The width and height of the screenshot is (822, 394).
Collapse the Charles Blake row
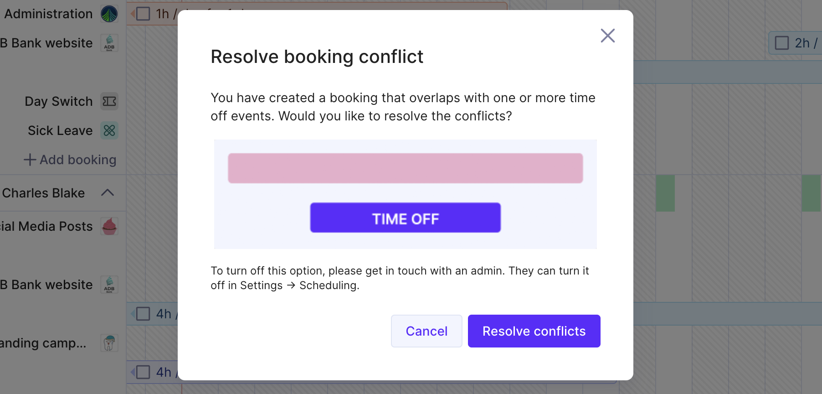tap(108, 192)
